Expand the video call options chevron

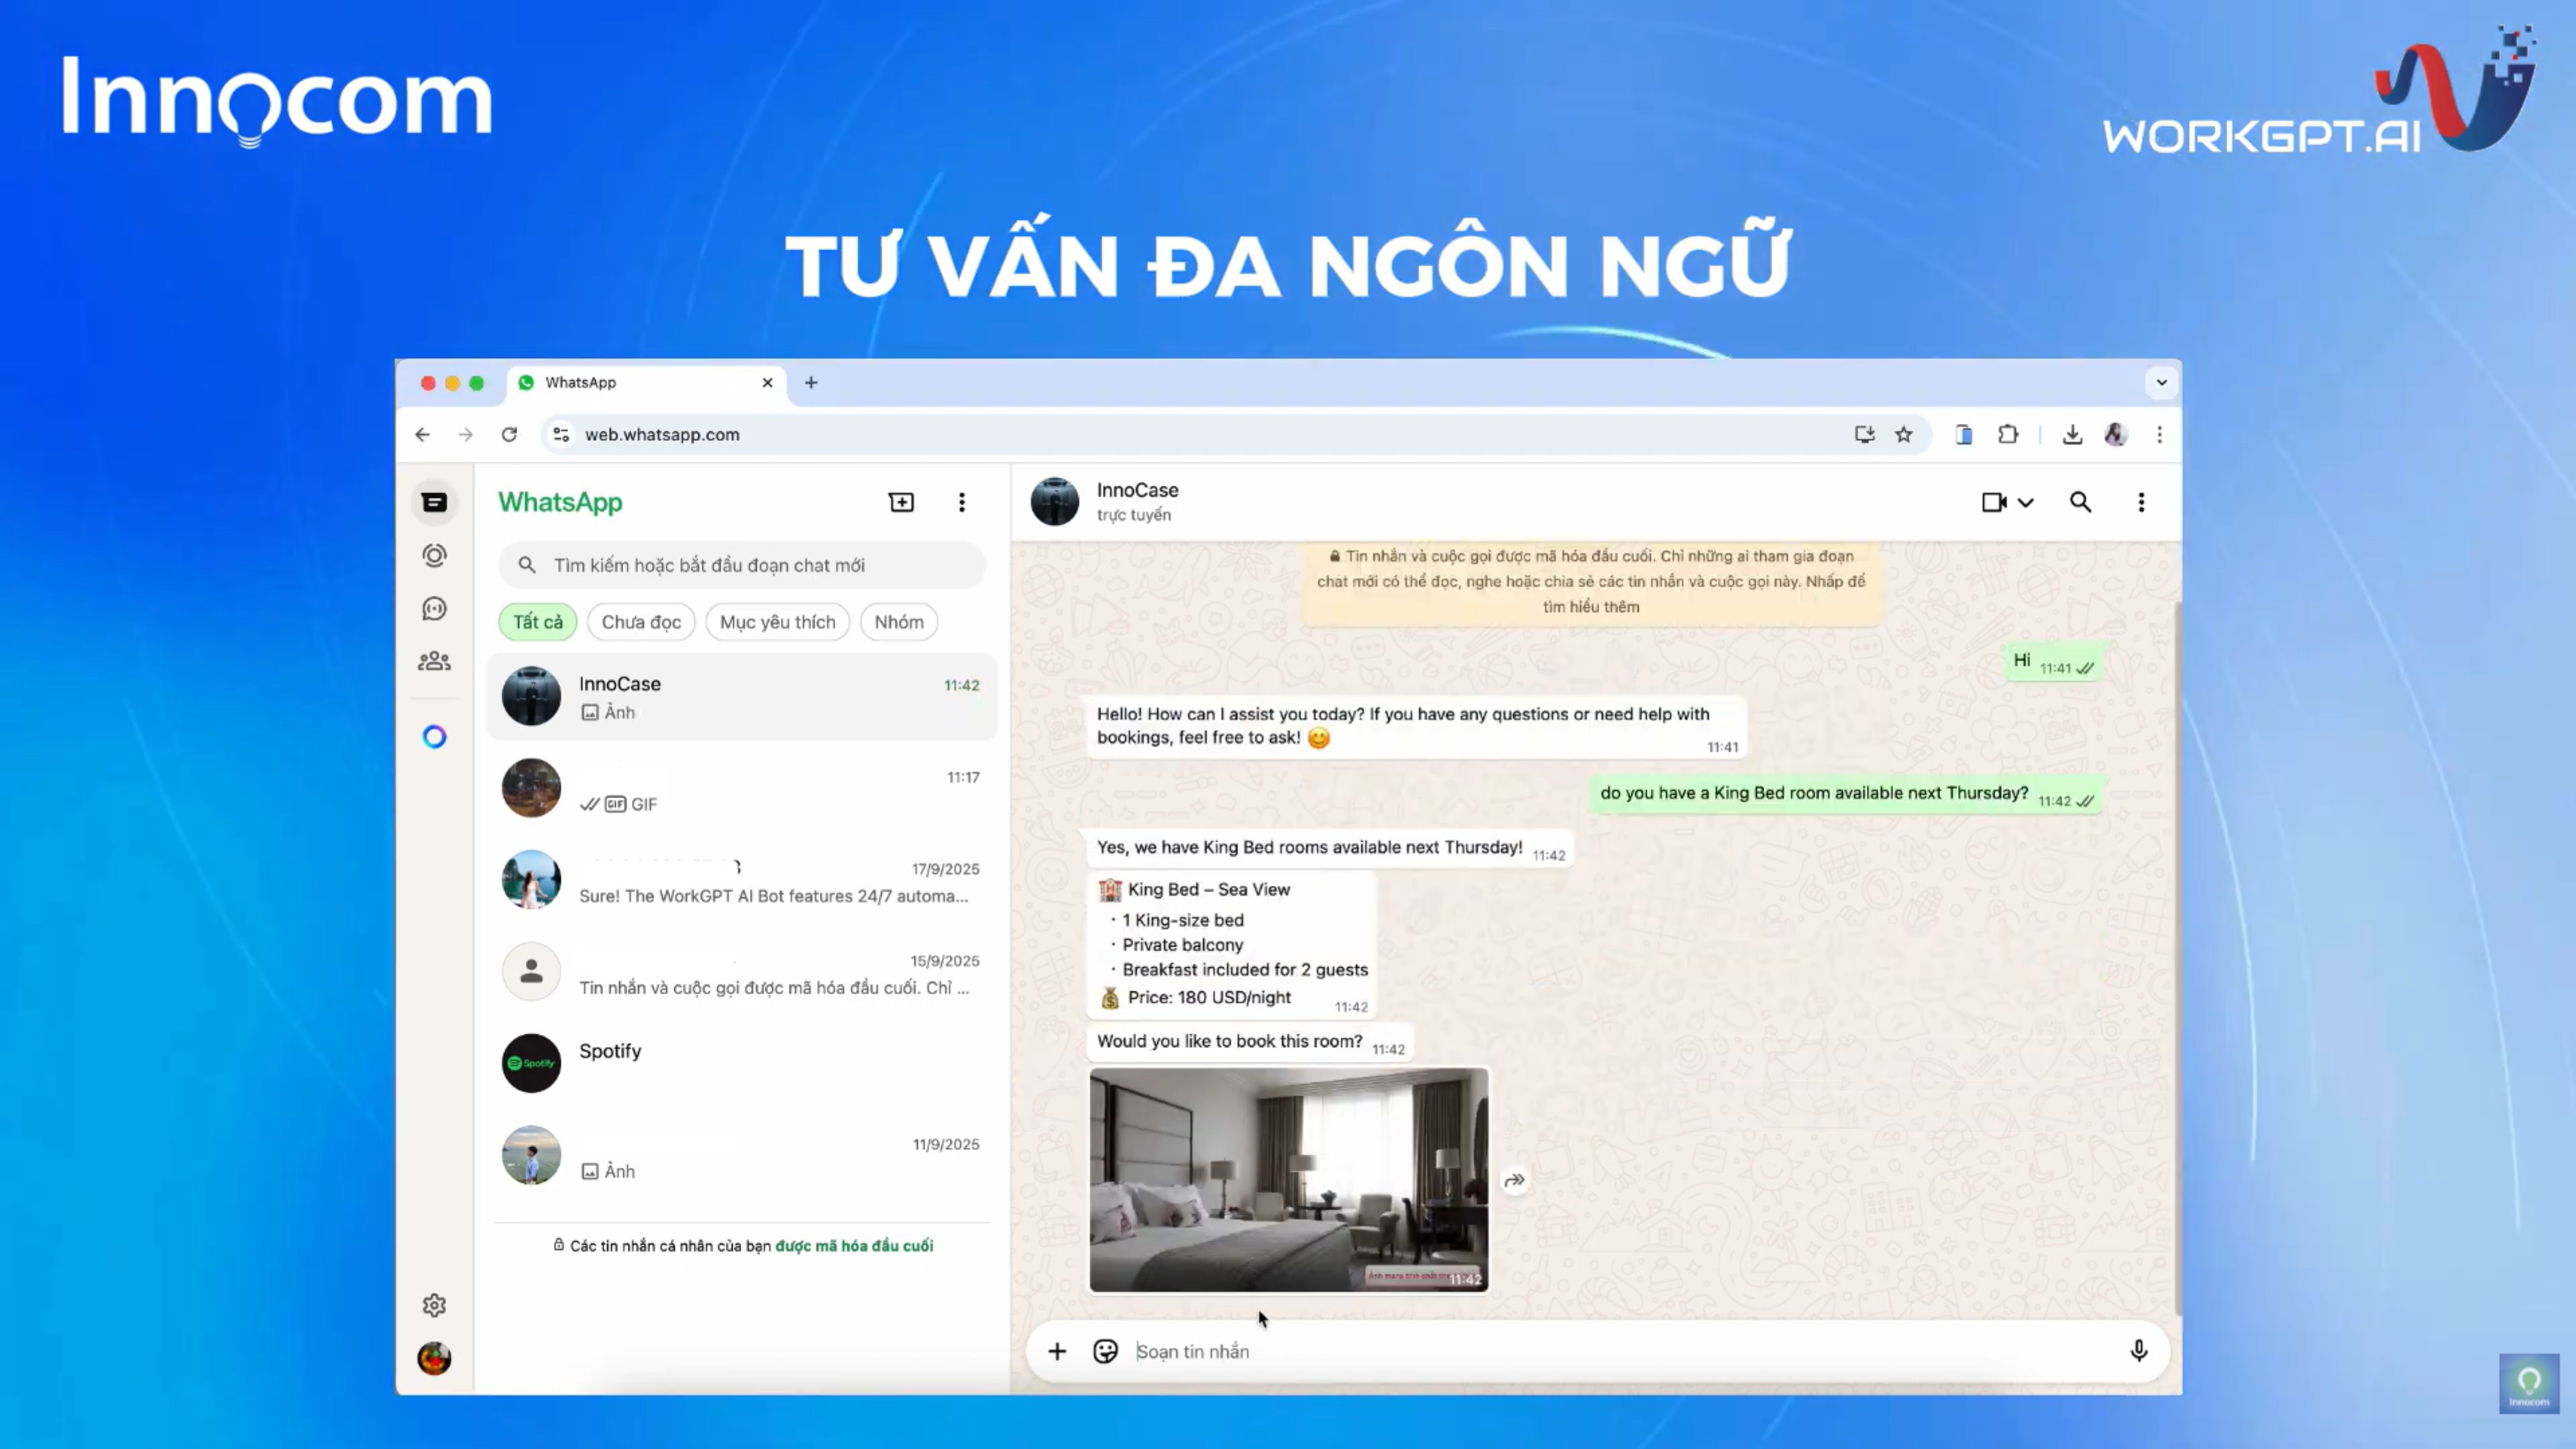pos(2027,503)
